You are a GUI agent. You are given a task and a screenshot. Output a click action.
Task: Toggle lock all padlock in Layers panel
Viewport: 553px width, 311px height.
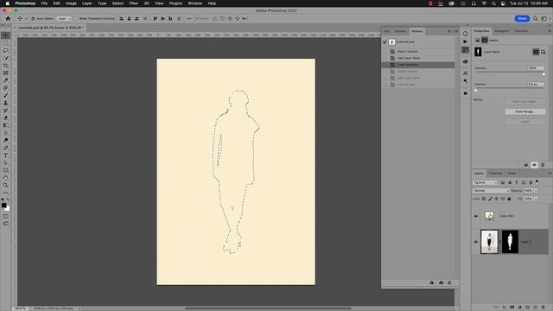tap(509, 199)
